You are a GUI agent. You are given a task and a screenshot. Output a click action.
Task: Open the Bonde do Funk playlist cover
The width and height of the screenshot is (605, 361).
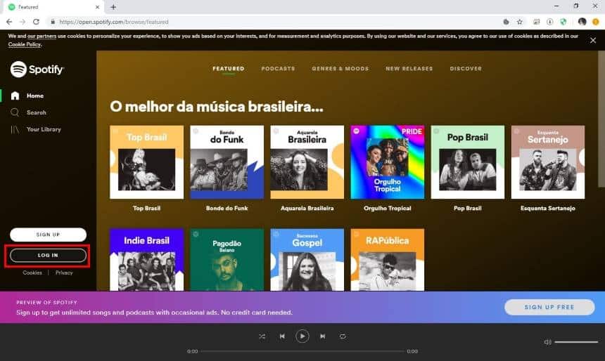point(227,162)
